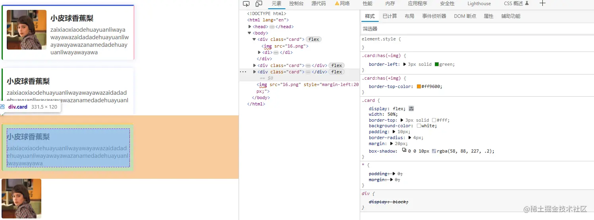594x220 pixels.
Task: Expand the second div.card node
Action: pos(255,65)
